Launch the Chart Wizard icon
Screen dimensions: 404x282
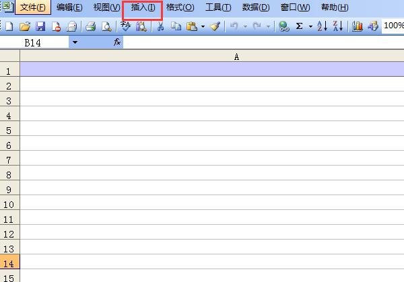(358, 26)
